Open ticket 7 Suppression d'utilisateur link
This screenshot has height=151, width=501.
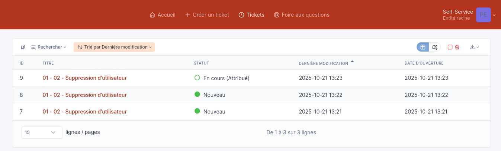click(84, 112)
